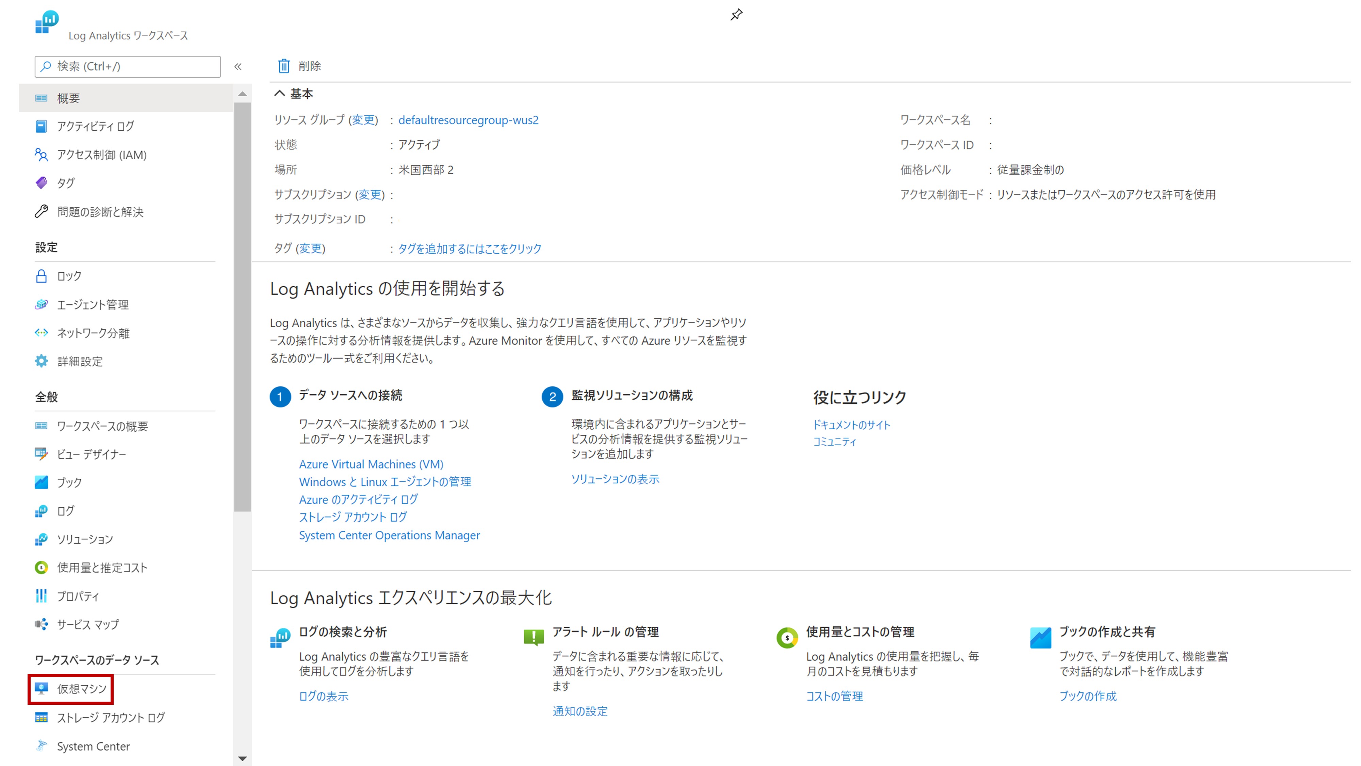Open サービス マップ in sidebar
This screenshot has width=1361, height=766.
click(88, 624)
